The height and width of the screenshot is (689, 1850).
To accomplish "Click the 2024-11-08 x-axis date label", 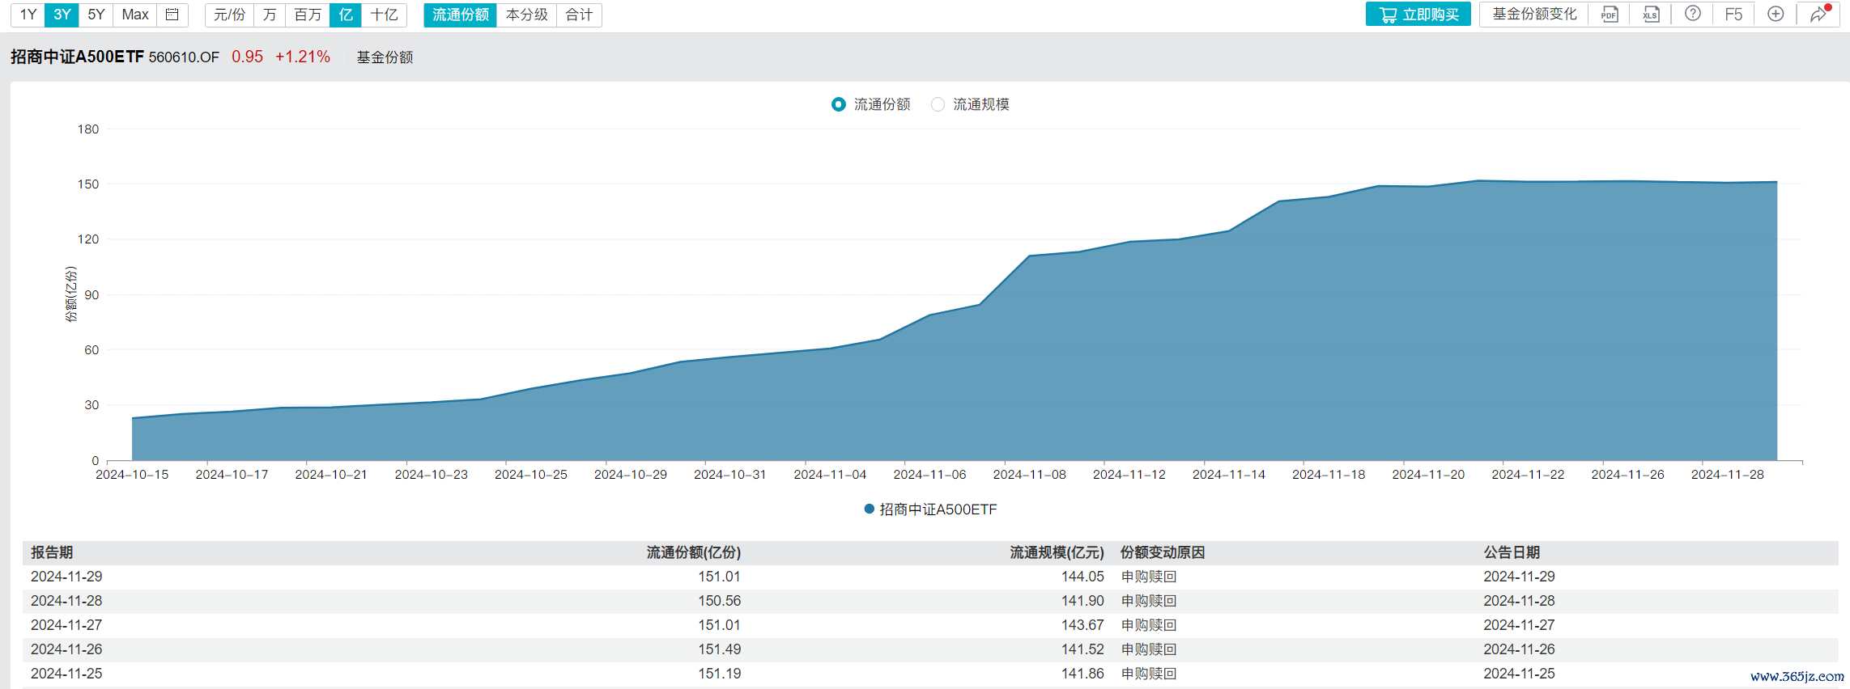I will pyautogui.click(x=1030, y=475).
